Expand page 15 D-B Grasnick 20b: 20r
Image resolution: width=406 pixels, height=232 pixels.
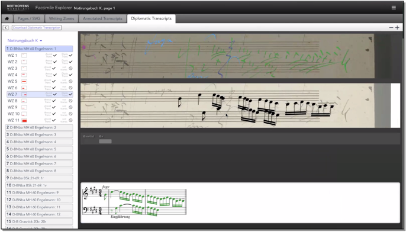pos(39,221)
